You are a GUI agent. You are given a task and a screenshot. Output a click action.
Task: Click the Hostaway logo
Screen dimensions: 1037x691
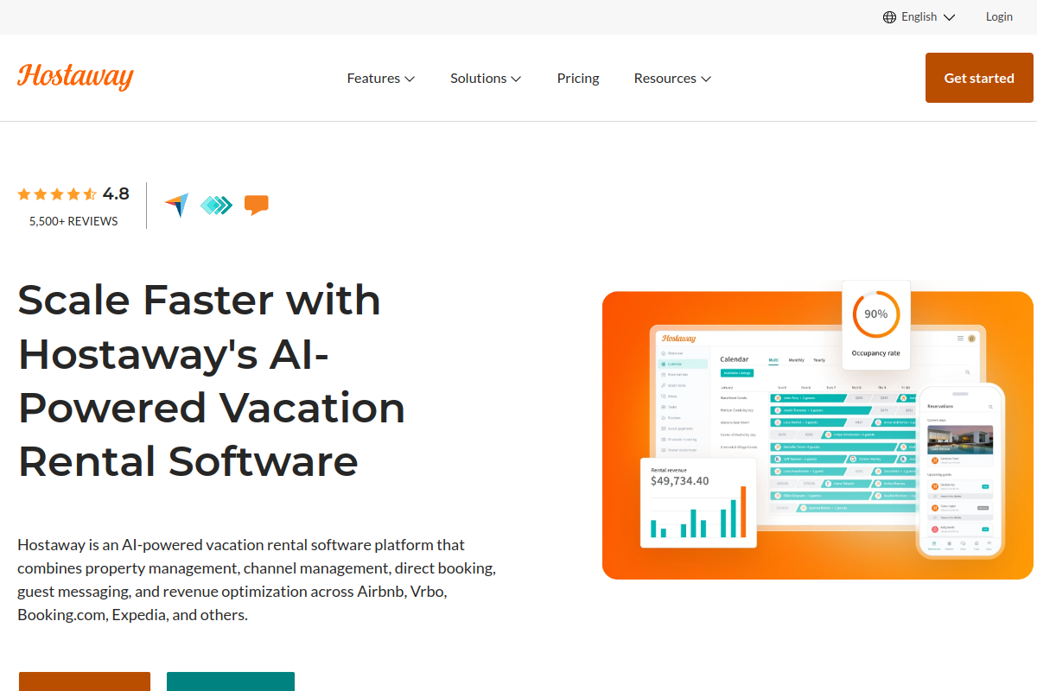pos(75,77)
